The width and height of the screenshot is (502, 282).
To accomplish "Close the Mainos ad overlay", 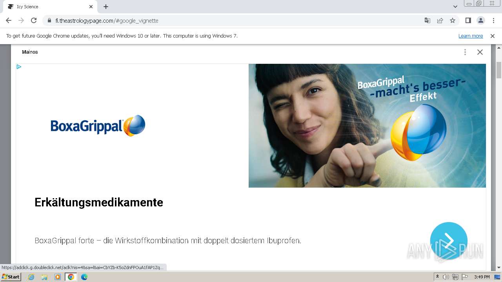I will [480, 52].
